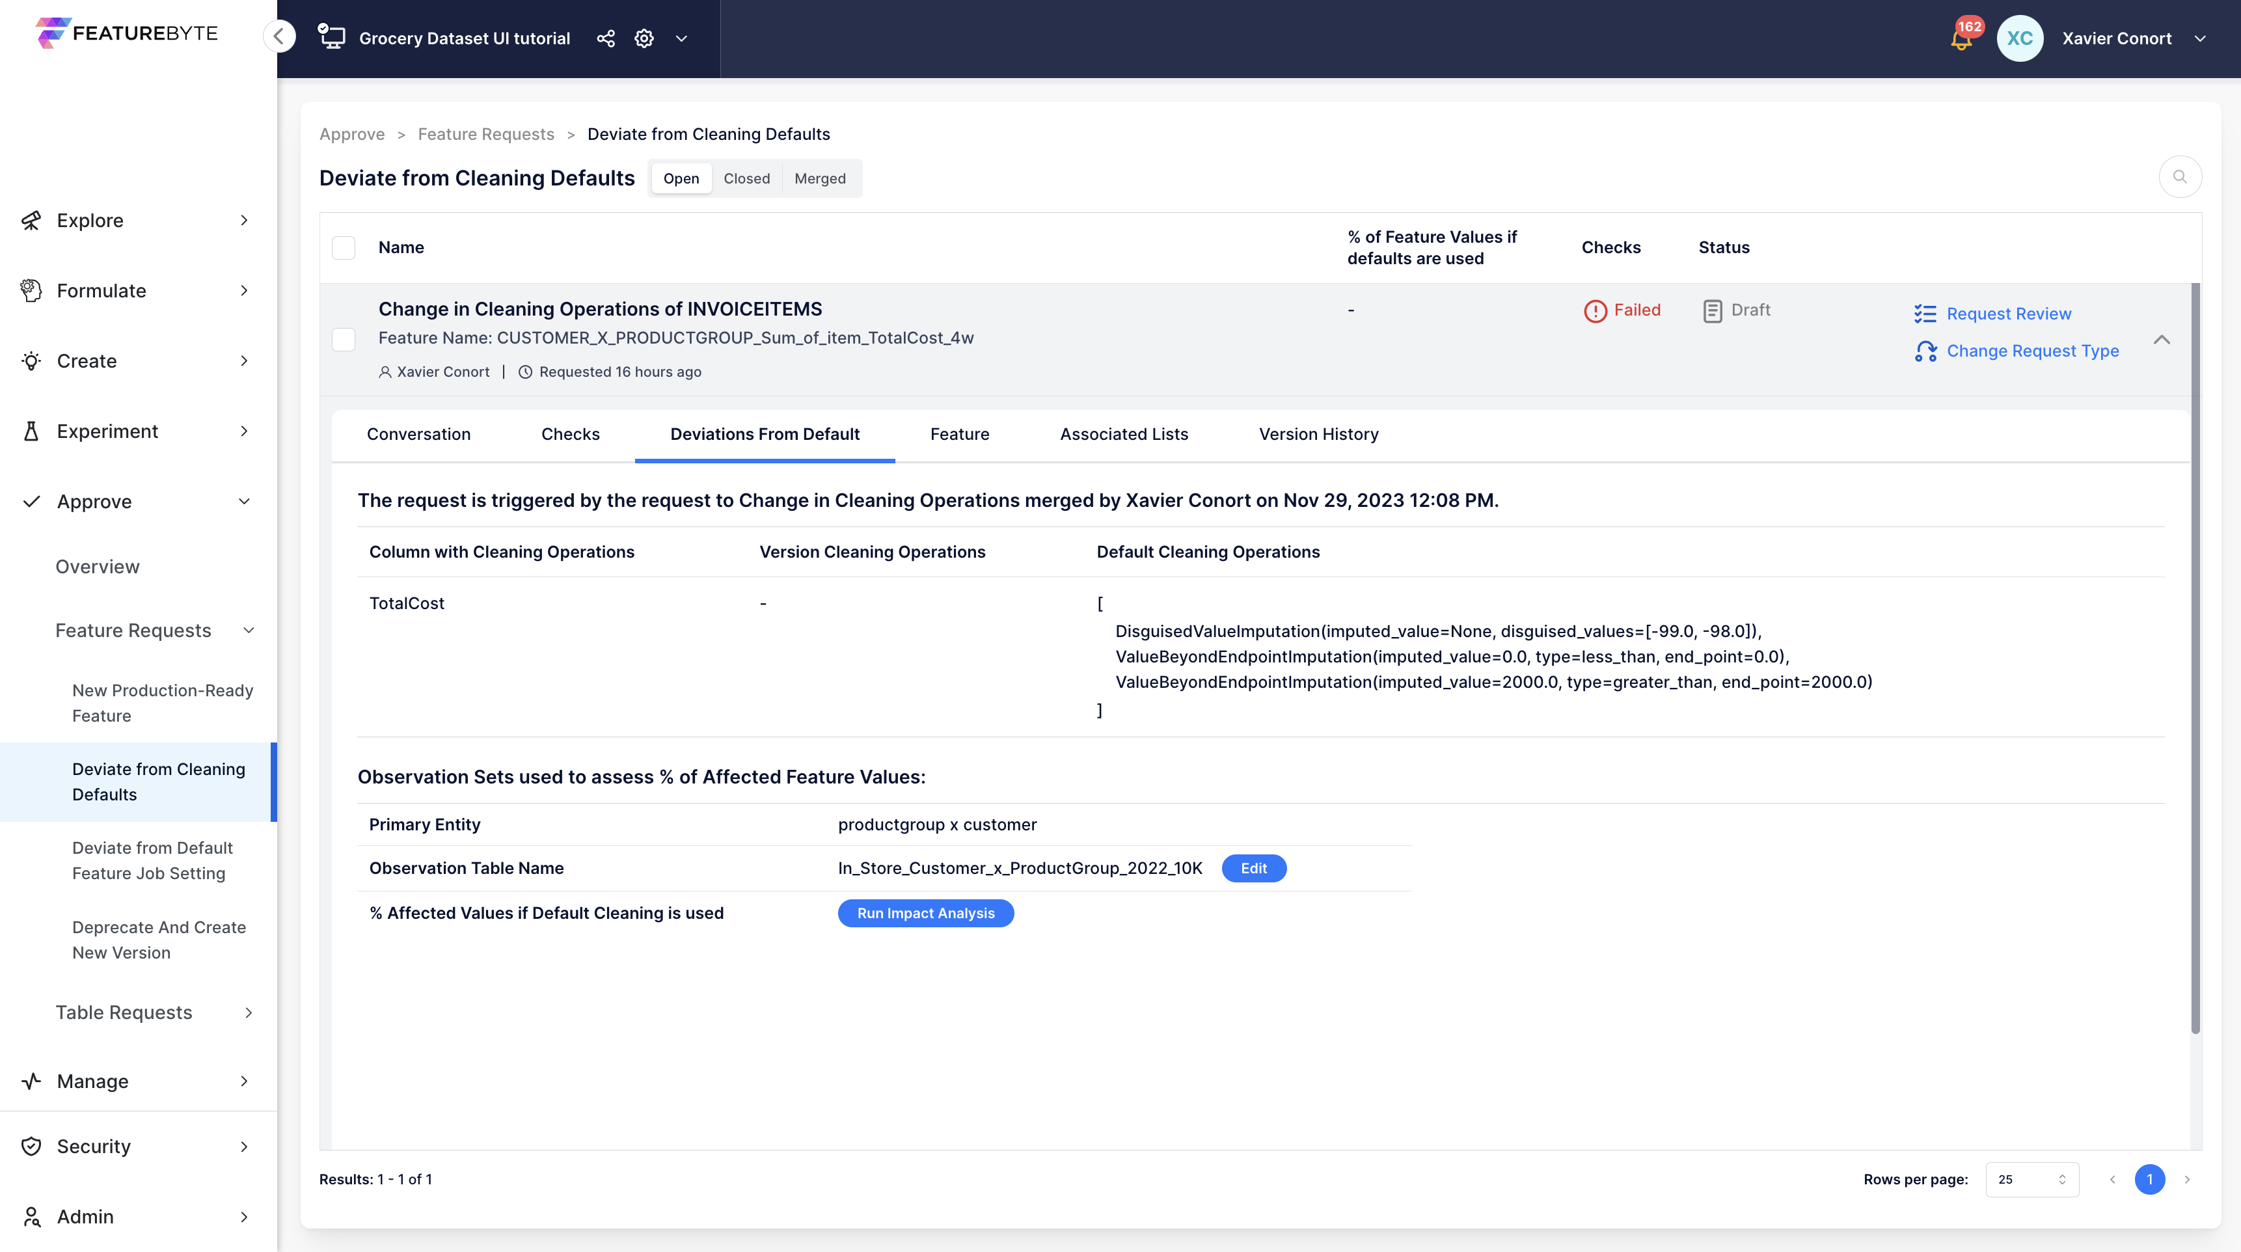Show Open requests
This screenshot has width=2241, height=1252.
point(681,178)
